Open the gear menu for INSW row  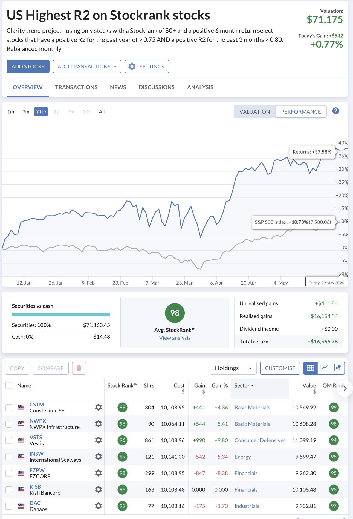point(98,457)
